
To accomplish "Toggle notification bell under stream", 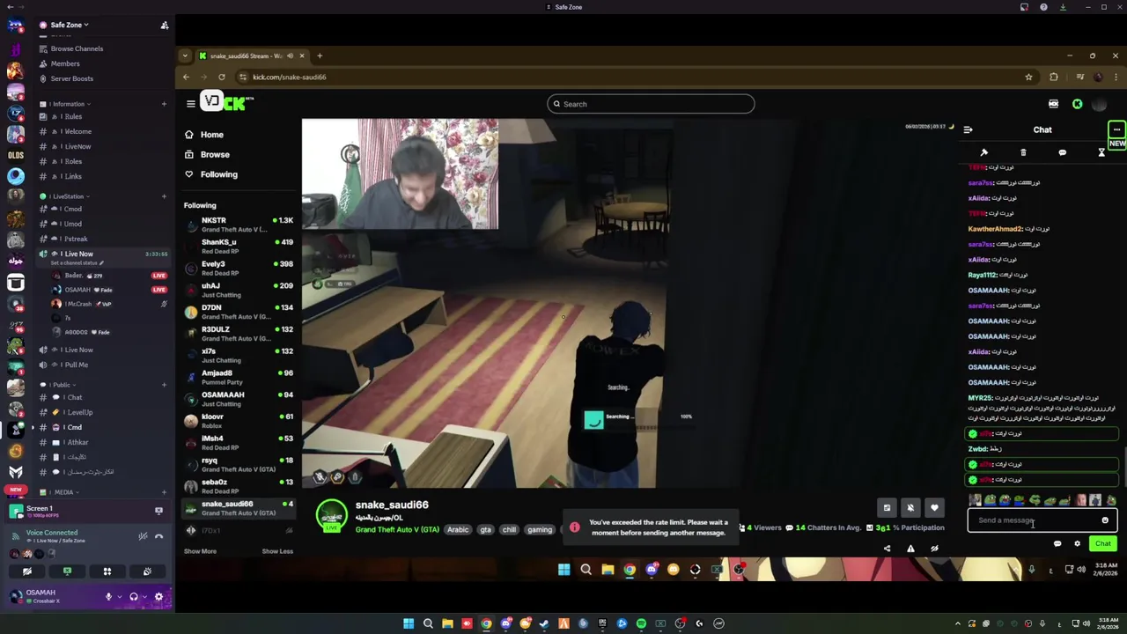I will point(910,507).
